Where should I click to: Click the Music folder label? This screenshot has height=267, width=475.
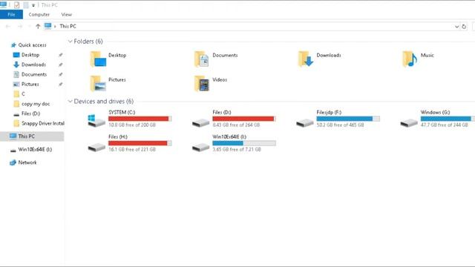(427, 55)
